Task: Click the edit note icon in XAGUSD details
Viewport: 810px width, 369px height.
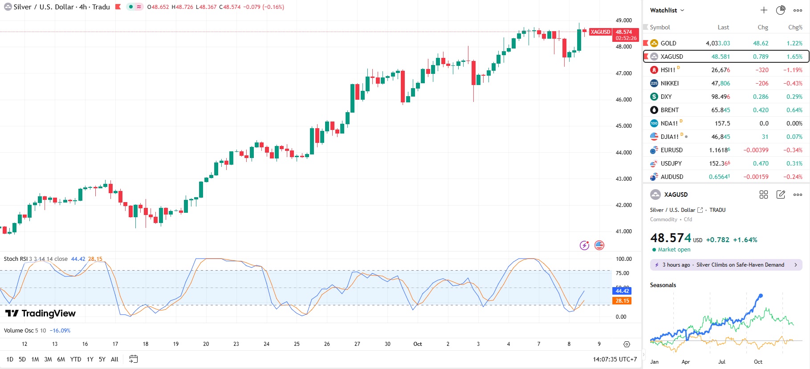Action: coord(781,195)
